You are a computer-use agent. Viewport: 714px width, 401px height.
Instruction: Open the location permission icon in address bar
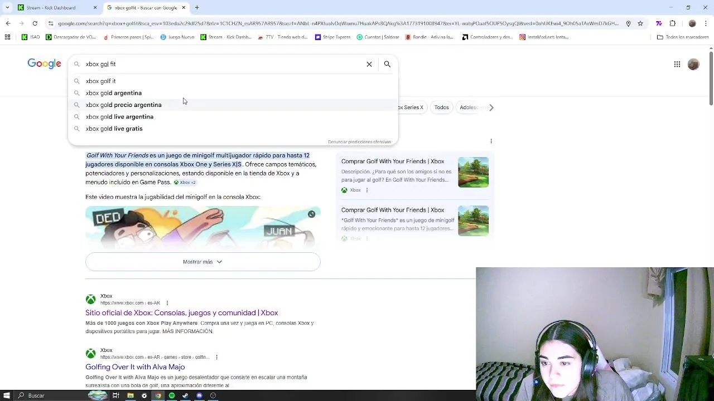pos(628,23)
